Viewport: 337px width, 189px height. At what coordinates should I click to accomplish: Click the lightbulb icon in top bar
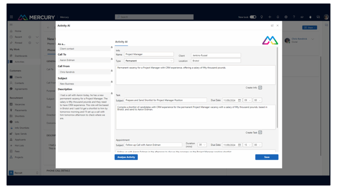262,17
